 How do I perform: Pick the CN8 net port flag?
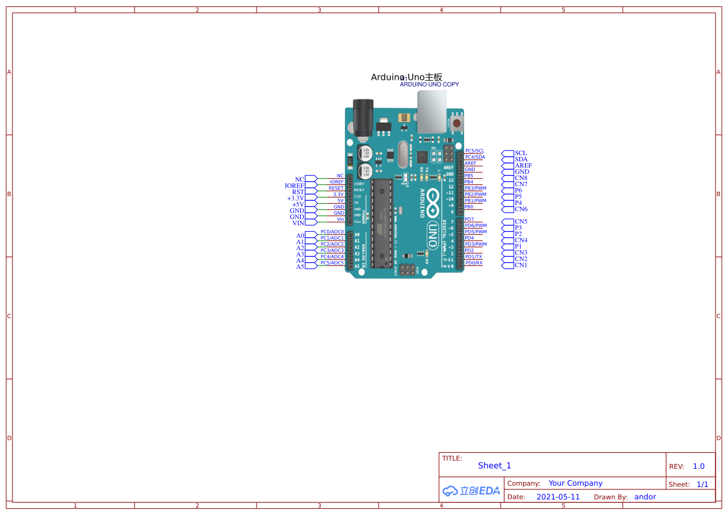508,178
